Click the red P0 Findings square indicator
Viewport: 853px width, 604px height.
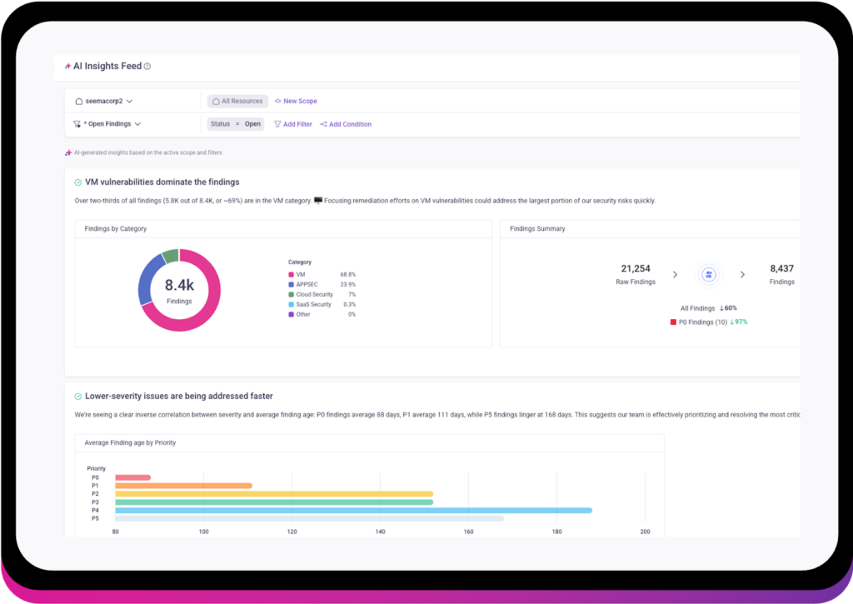coord(673,322)
